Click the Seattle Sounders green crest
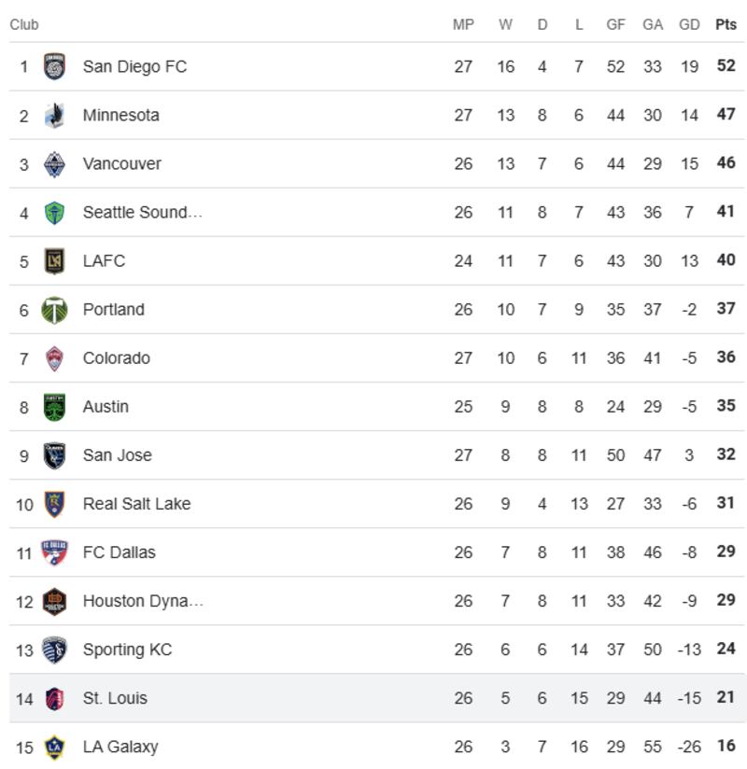This screenshot has width=747, height=769. (x=55, y=213)
